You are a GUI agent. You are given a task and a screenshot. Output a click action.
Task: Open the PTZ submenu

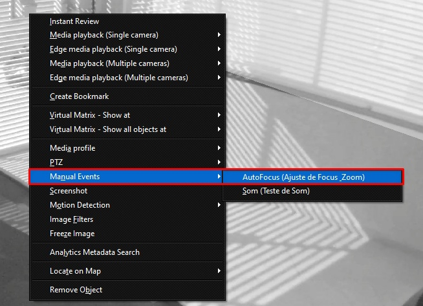pos(127,162)
